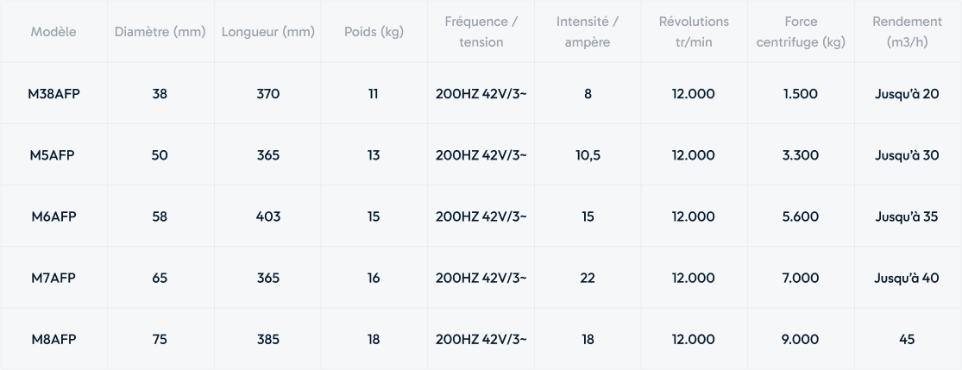Select the Longueur (mm) column header

tap(268, 32)
